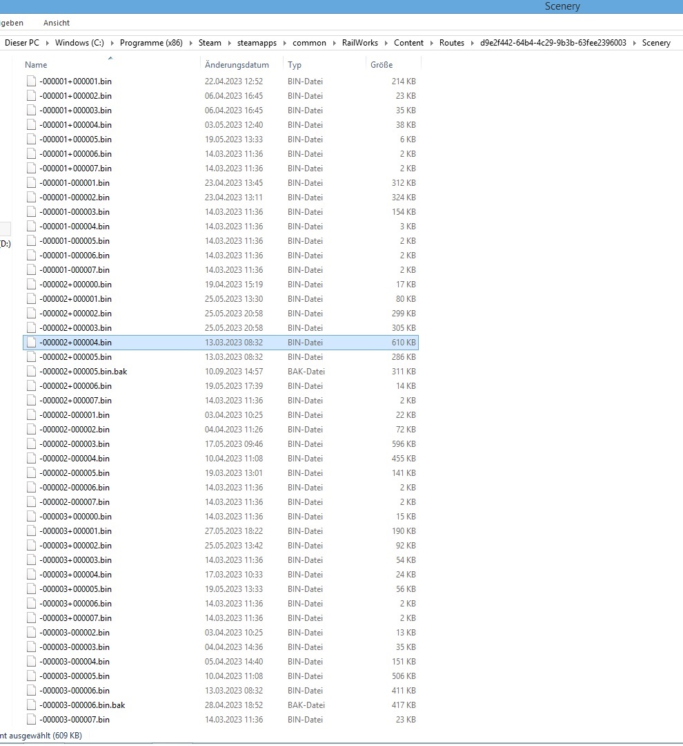The image size is (683, 746).
Task: Navigate to Programme (x86) breadcrumb
Action: [x=151, y=43]
